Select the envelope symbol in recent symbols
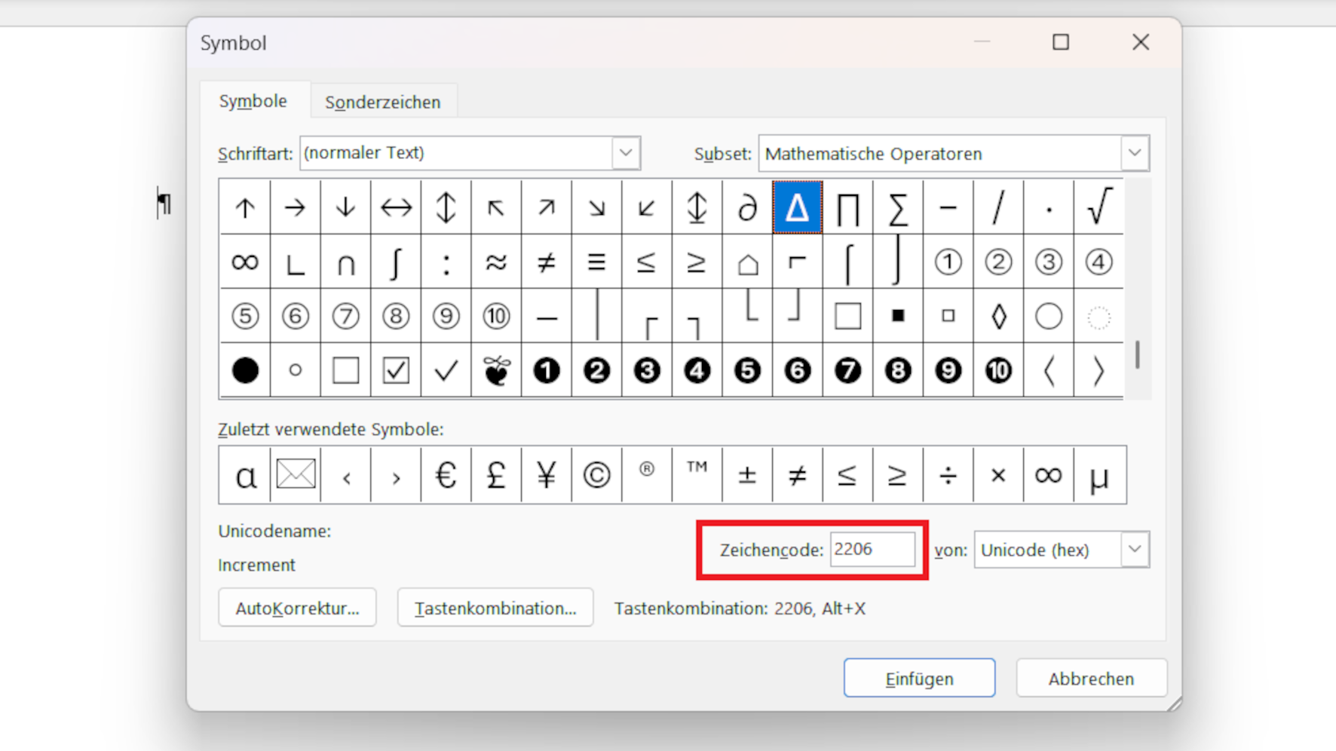Image resolution: width=1336 pixels, height=751 pixels. click(x=295, y=475)
